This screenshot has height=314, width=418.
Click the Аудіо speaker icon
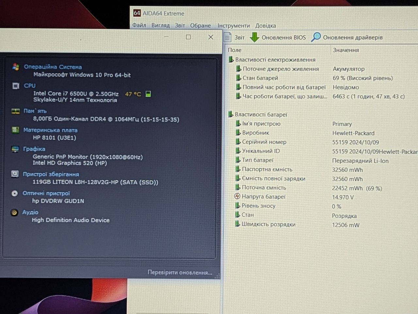click(x=14, y=213)
